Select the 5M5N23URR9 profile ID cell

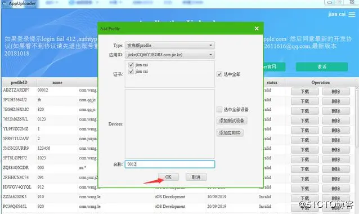(16, 148)
